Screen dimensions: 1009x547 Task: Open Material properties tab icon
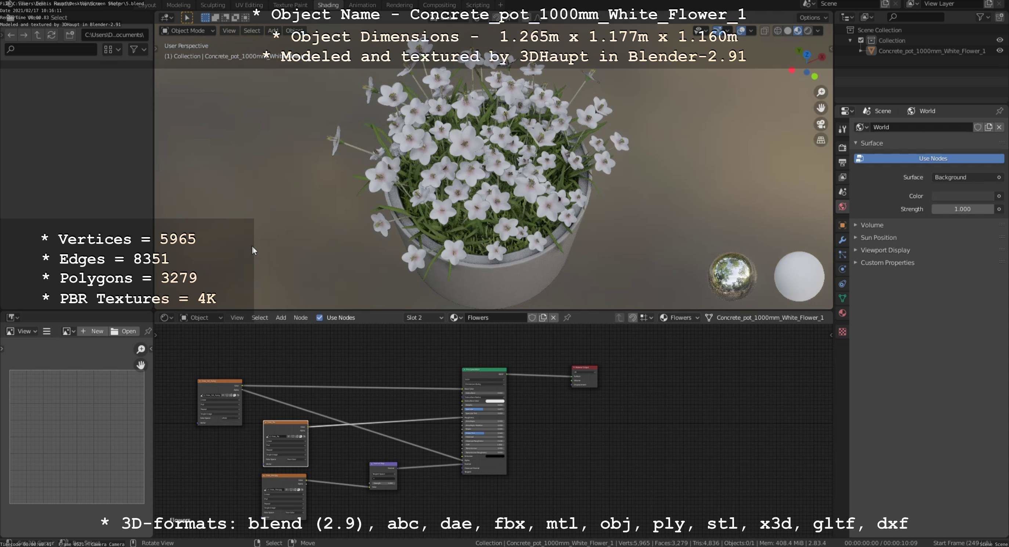(842, 313)
